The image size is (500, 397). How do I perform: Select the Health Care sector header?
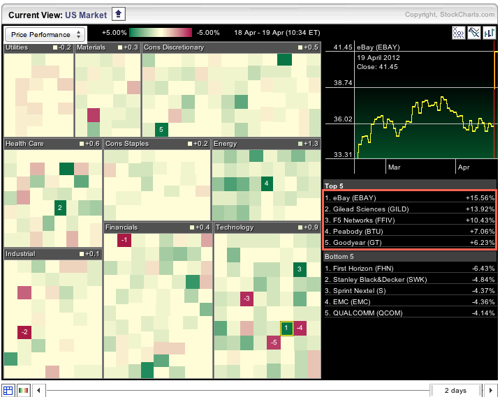[x=53, y=144]
